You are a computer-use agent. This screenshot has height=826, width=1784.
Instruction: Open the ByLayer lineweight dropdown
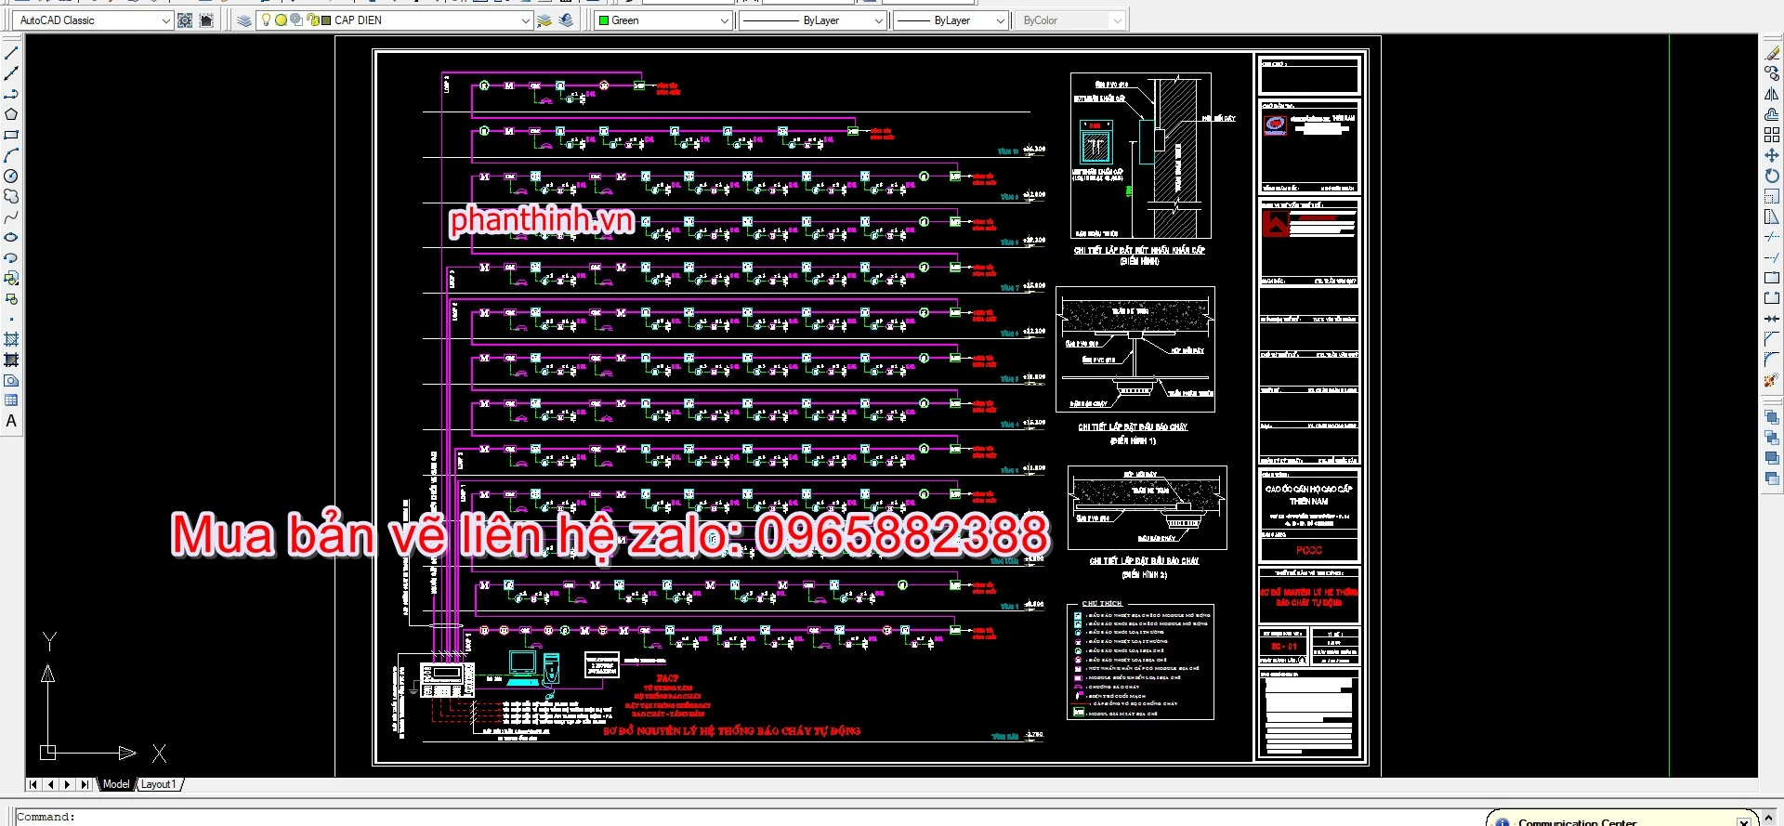[1000, 20]
